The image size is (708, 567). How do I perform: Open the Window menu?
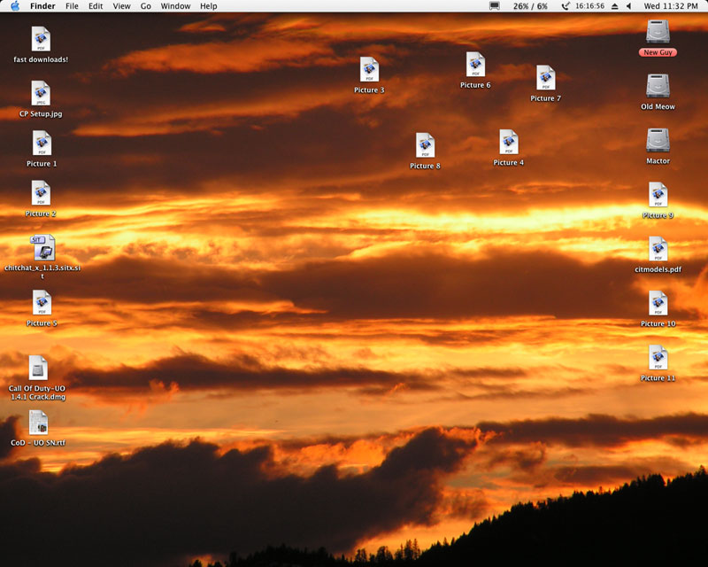tap(175, 6)
